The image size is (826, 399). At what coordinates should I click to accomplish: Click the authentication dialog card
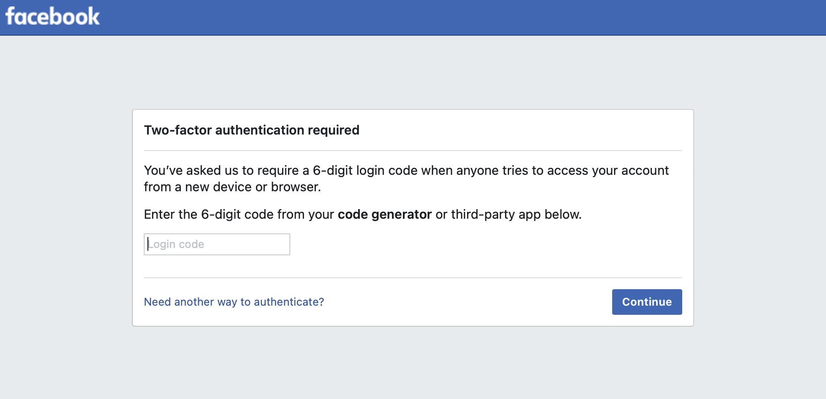coord(412,270)
